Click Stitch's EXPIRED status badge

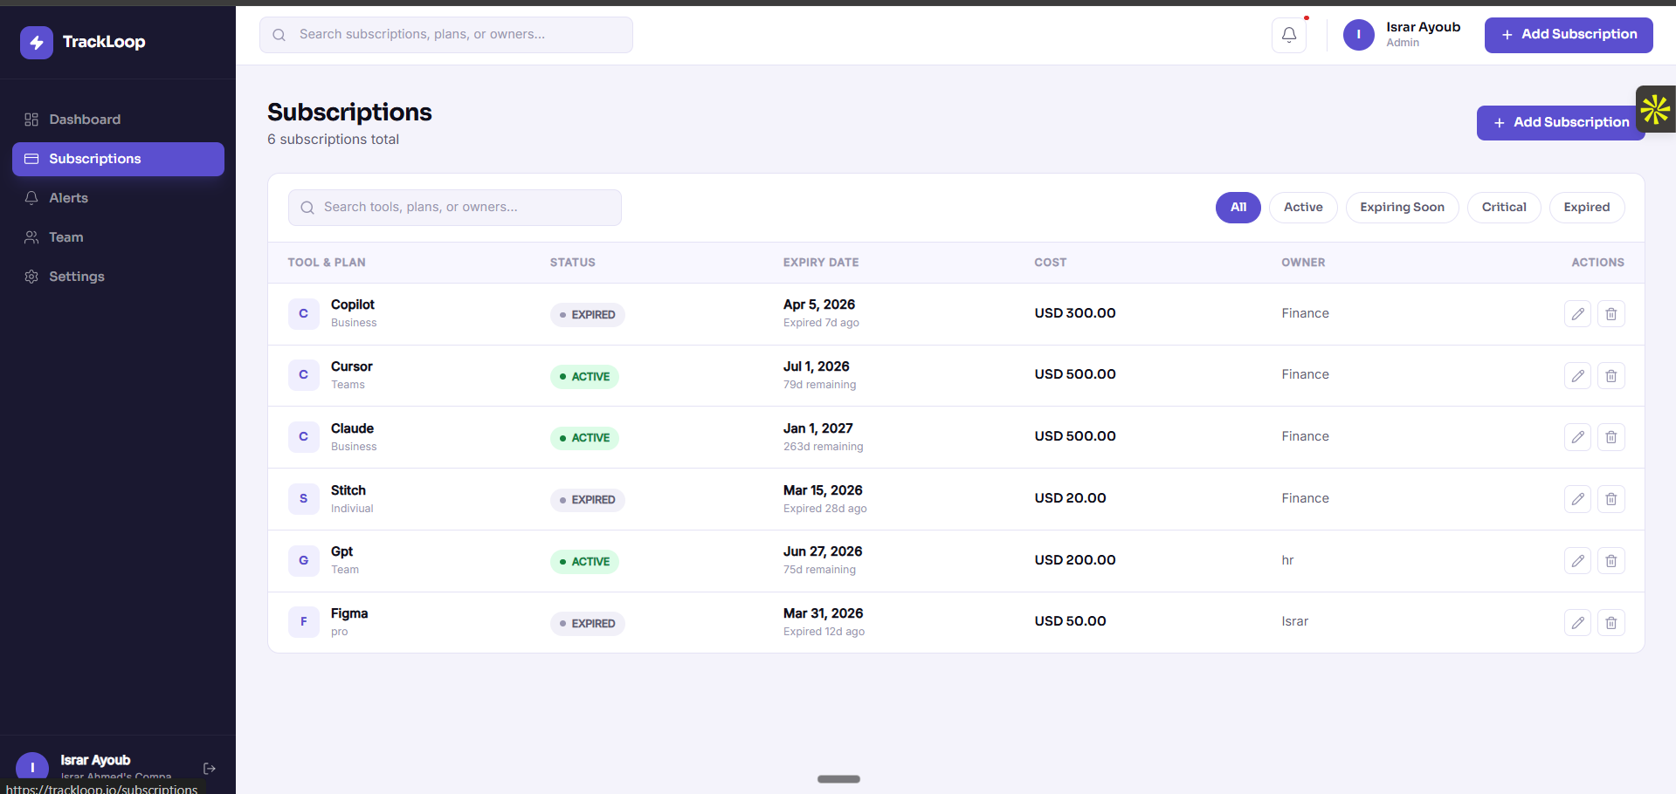coord(587,500)
